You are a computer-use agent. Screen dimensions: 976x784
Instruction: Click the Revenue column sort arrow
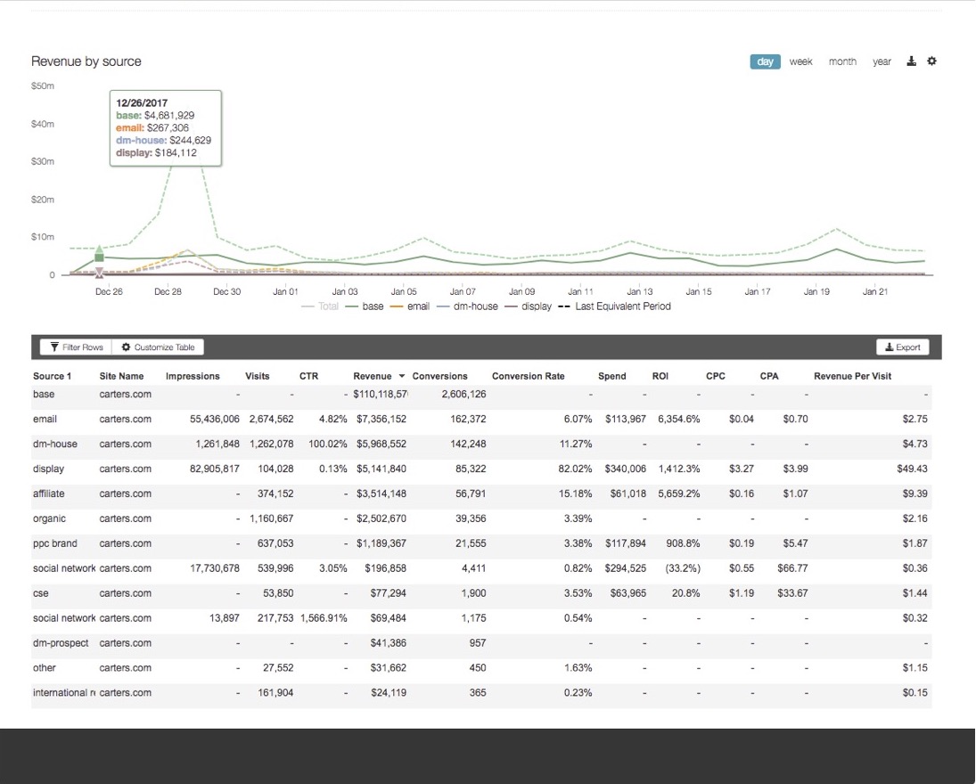(x=401, y=376)
